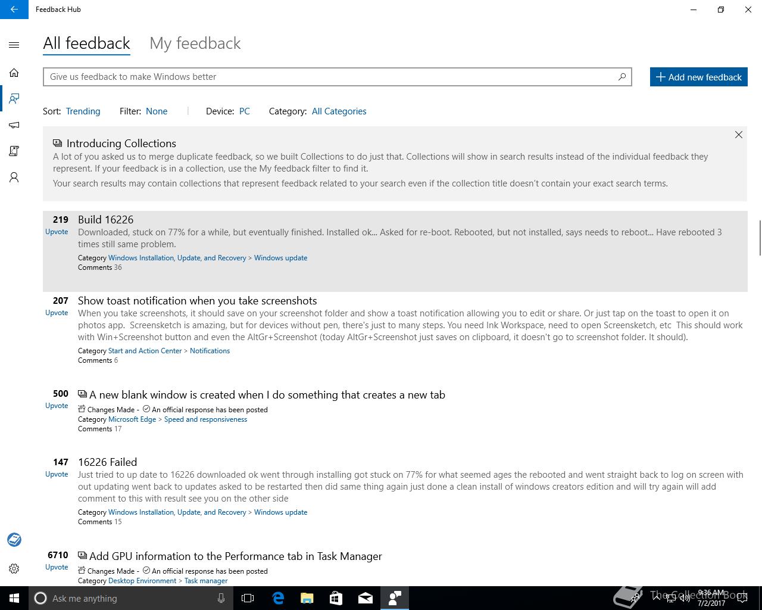Viewport: 762px width, 610px height.
Task: Open the Filter dropdown set to None
Action: tap(157, 111)
